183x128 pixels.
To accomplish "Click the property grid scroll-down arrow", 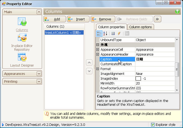I will point(177,90).
